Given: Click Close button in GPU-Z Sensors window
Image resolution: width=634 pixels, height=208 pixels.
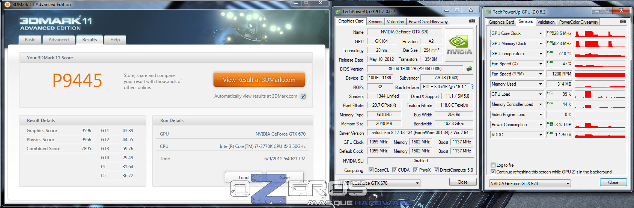Looking at the screenshot, I should click(613, 182).
